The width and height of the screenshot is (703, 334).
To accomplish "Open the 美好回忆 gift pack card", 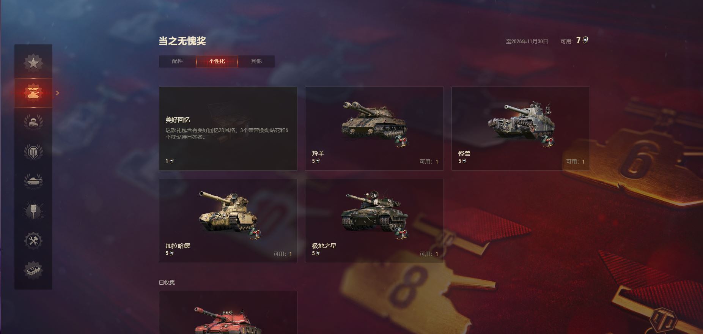I will coord(228,129).
